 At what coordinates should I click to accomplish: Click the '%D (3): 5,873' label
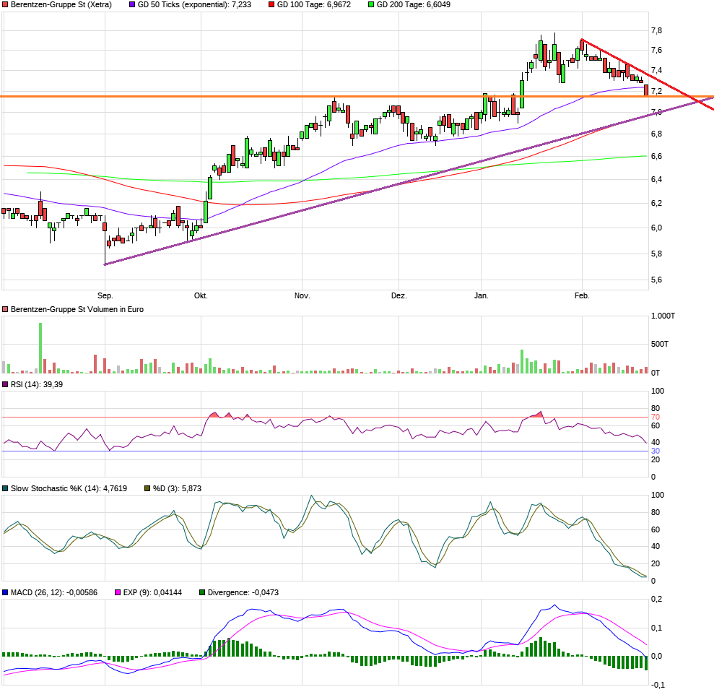(177, 488)
